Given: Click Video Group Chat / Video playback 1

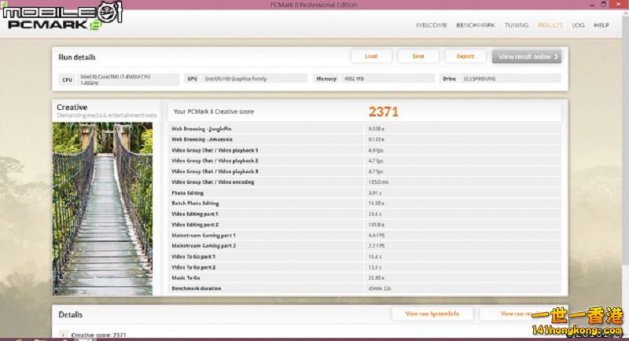Looking at the screenshot, I should pos(365,150).
